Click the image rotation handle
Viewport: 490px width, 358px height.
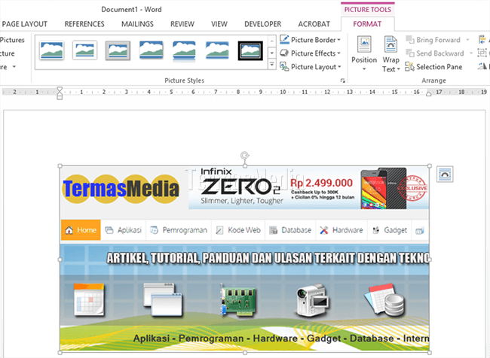245,155
